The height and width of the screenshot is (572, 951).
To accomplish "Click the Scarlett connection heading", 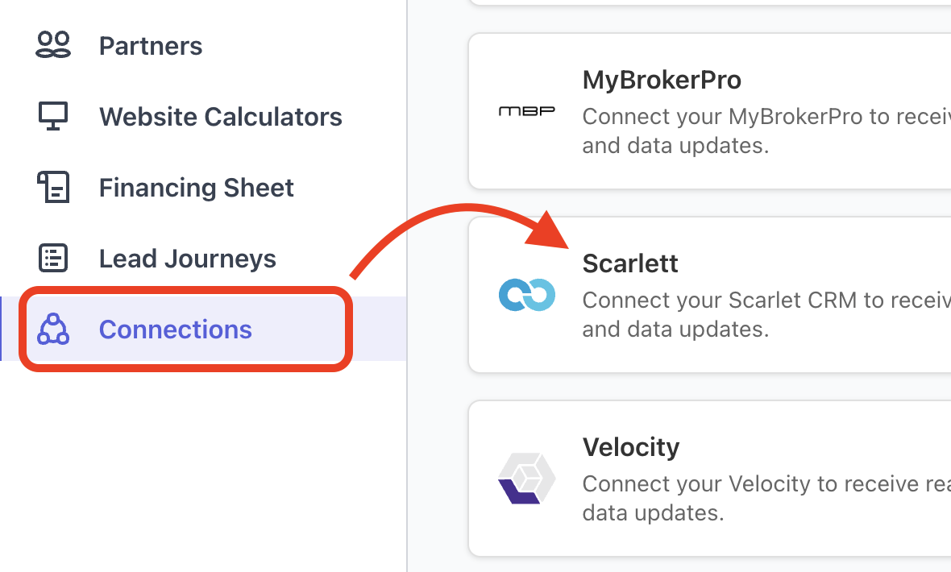I will click(630, 263).
